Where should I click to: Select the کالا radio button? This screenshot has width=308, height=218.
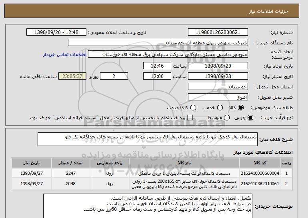click(241, 108)
